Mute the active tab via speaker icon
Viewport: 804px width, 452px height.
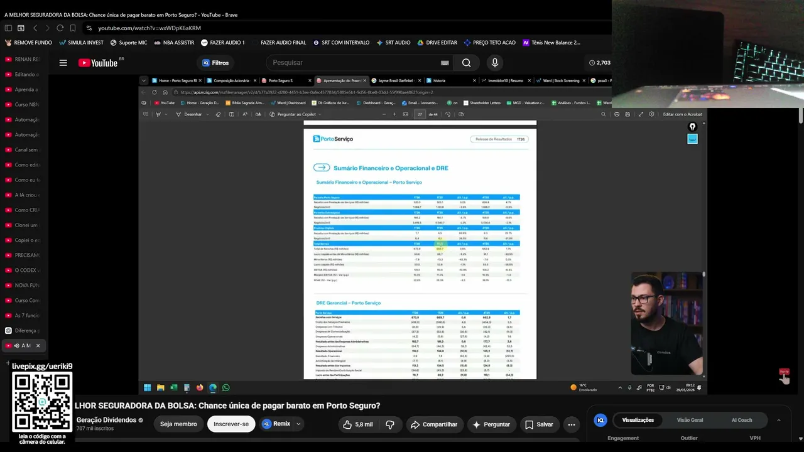point(17,346)
